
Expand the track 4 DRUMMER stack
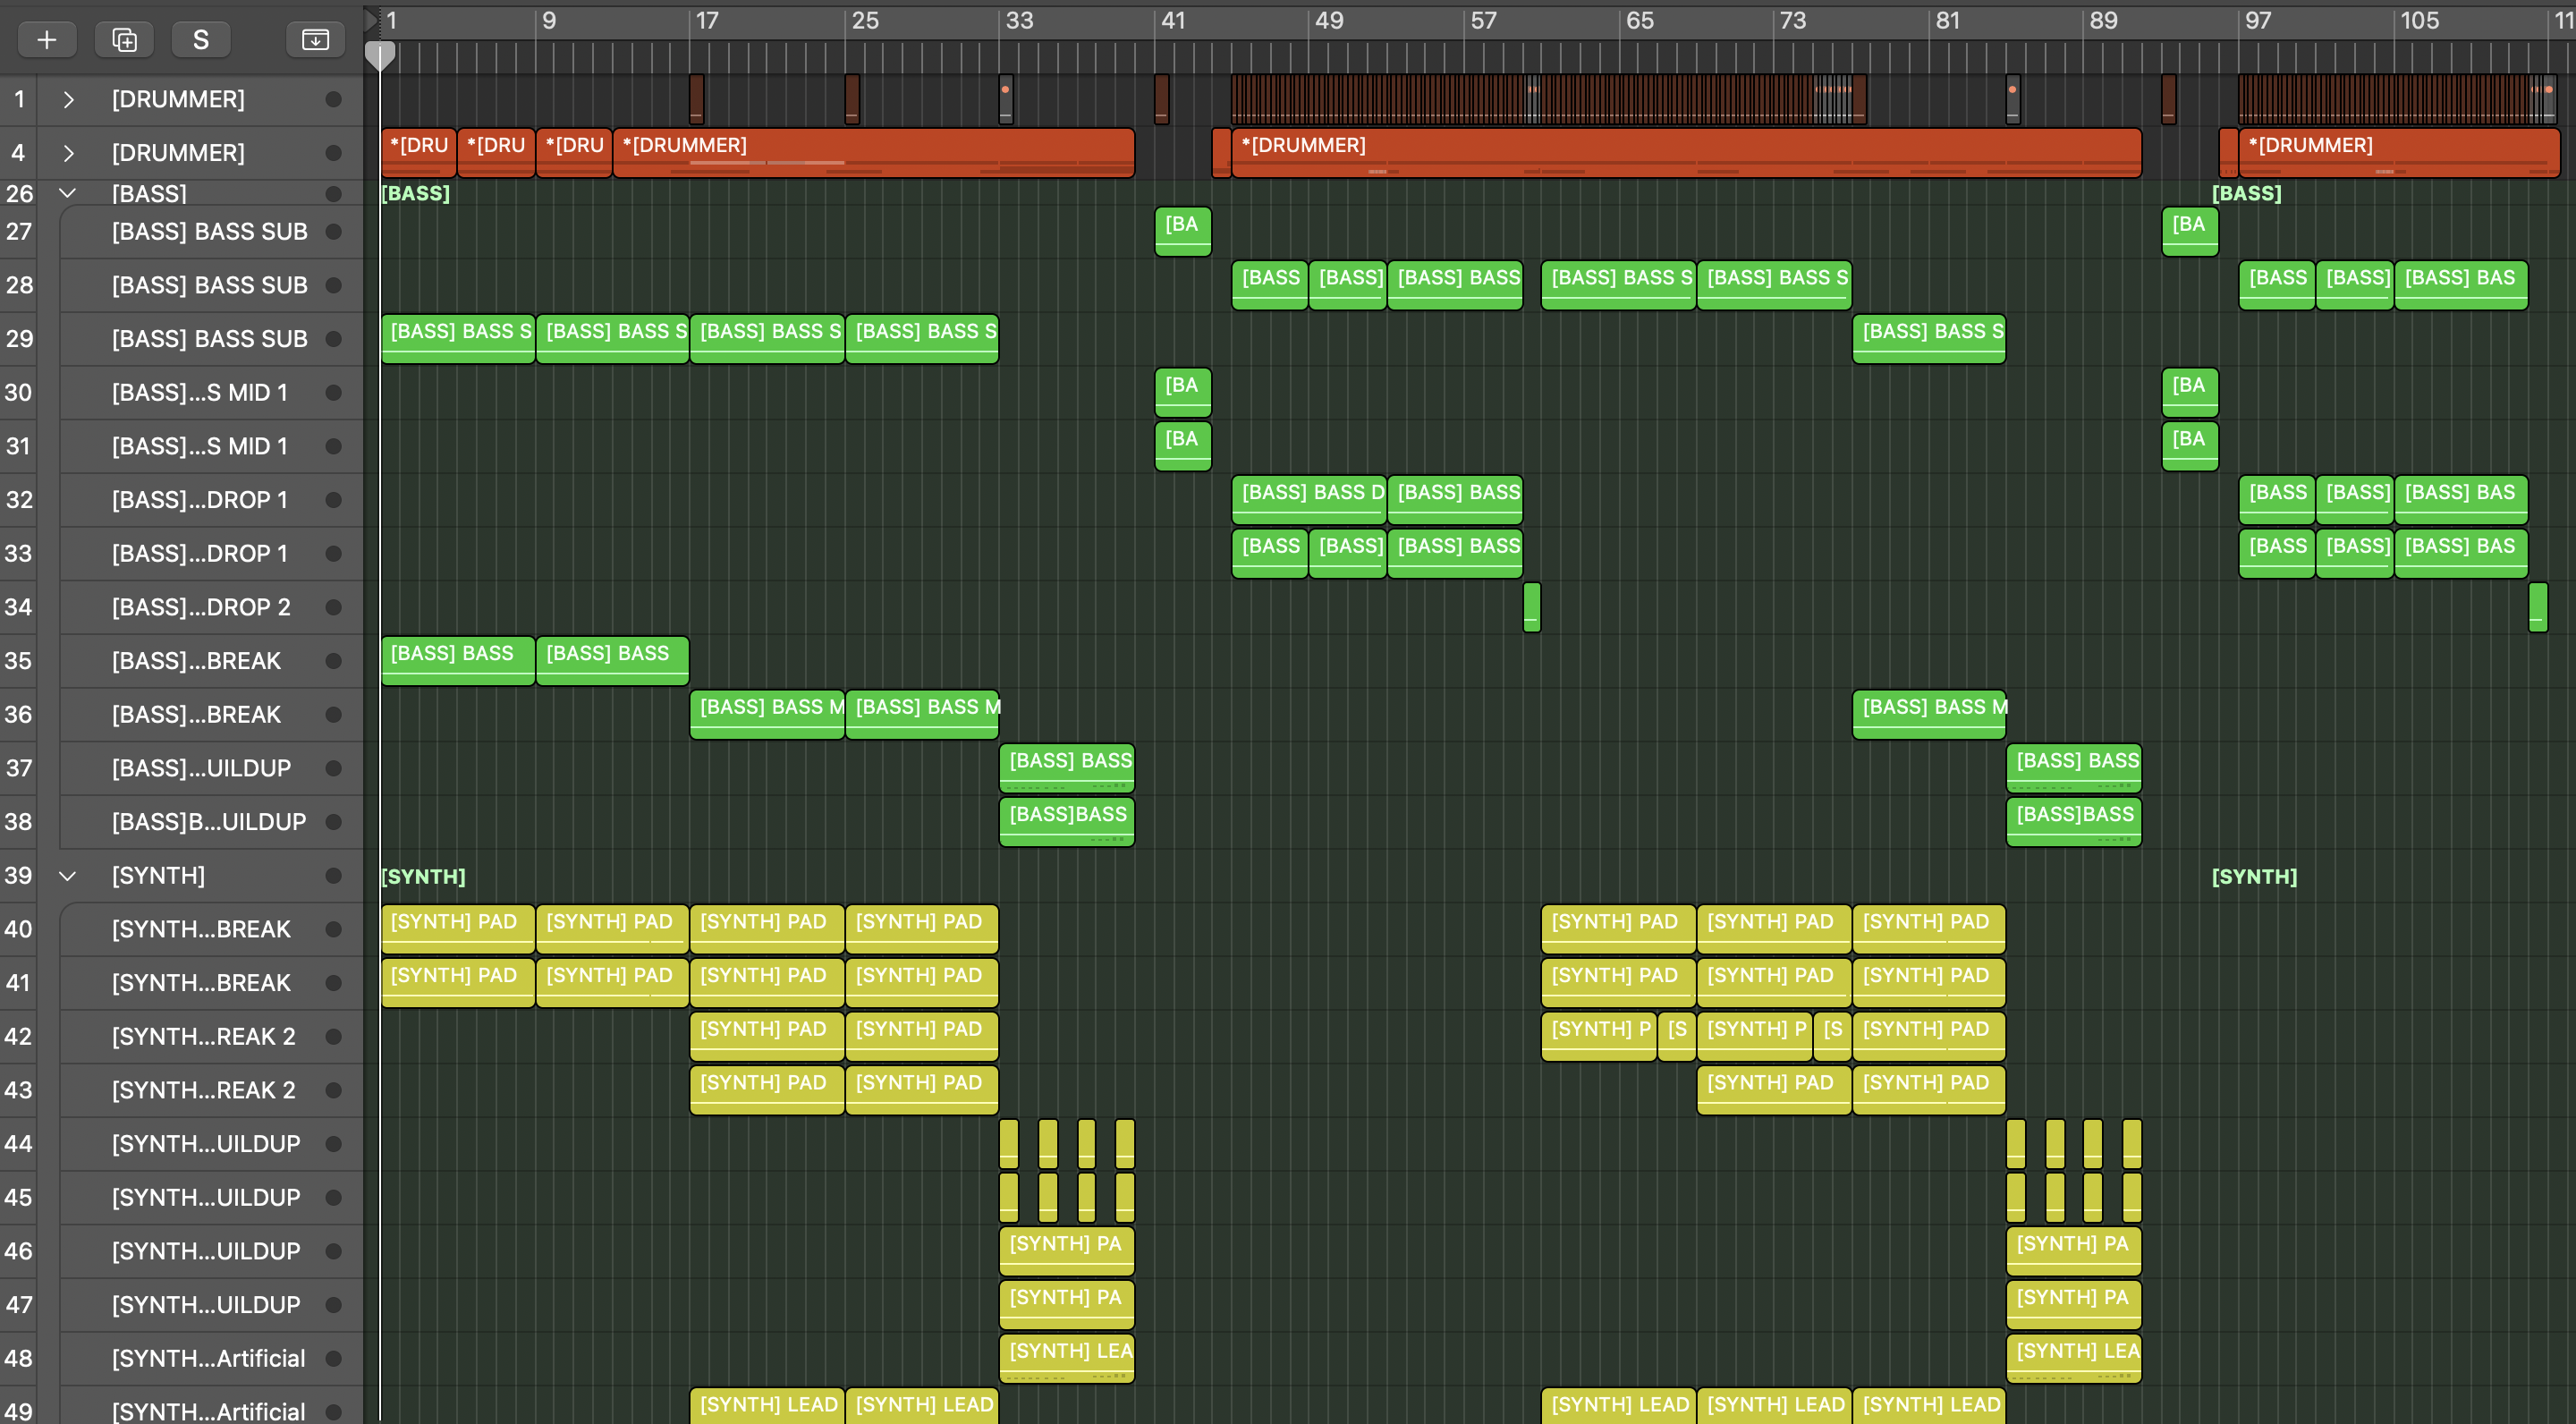(x=68, y=153)
